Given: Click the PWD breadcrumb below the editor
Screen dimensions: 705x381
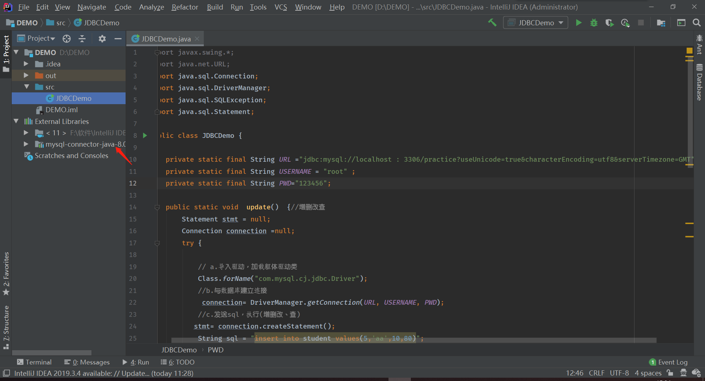Looking at the screenshot, I should point(216,350).
